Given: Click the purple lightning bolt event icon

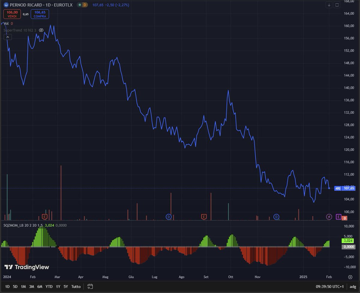Looking at the screenshot, I should click(329, 217).
